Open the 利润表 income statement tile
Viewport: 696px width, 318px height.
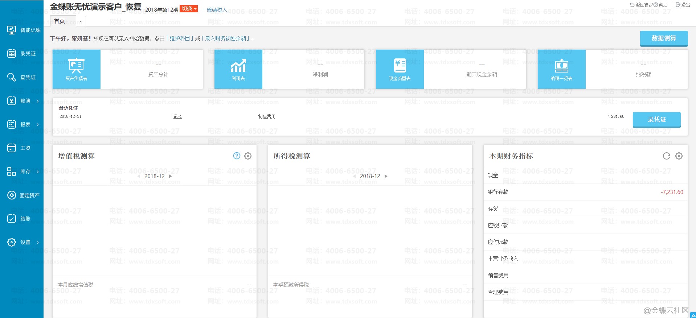tap(238, 69)
